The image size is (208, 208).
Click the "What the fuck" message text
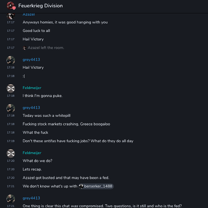pyautogui.click(x=35, y=133)
